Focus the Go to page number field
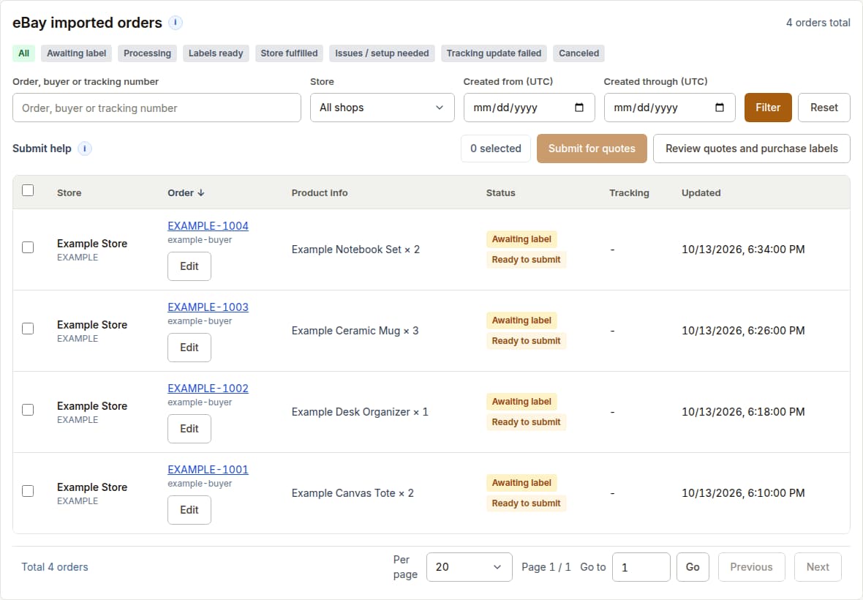The image size is (863, 600). tap(641, 567)
